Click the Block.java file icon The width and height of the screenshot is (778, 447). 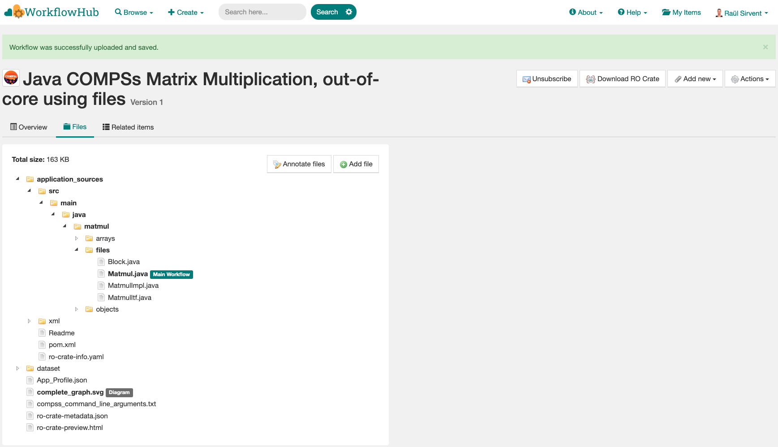pyautogui.click(x=101, y=262)
